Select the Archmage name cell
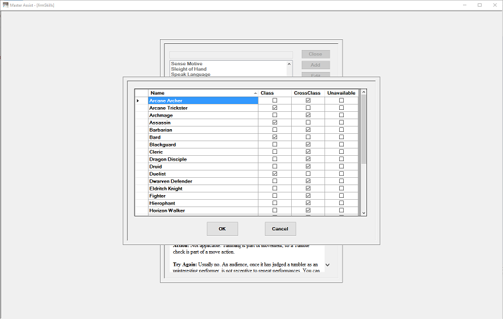This screenshot has height=319, width=503. click(203, 115)
